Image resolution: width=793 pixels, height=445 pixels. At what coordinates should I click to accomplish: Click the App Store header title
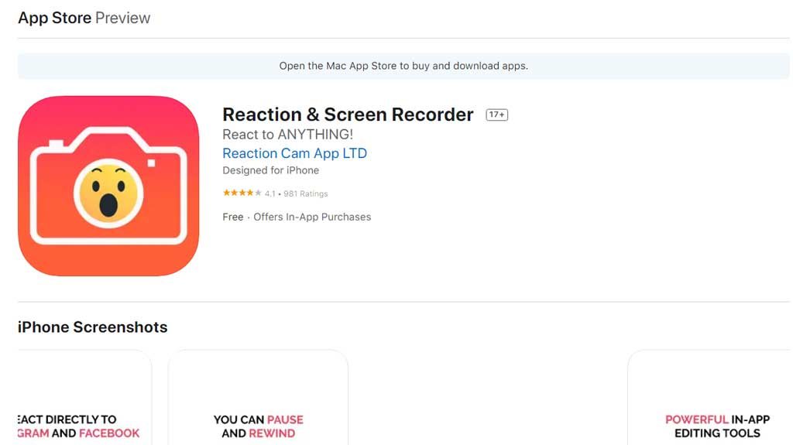coord(54,18)
